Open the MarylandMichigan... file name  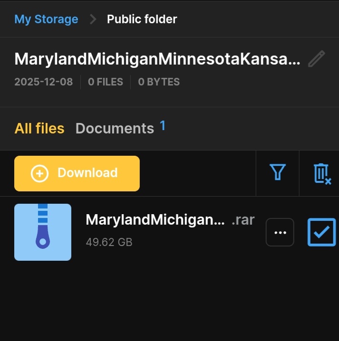coord(155,220)
